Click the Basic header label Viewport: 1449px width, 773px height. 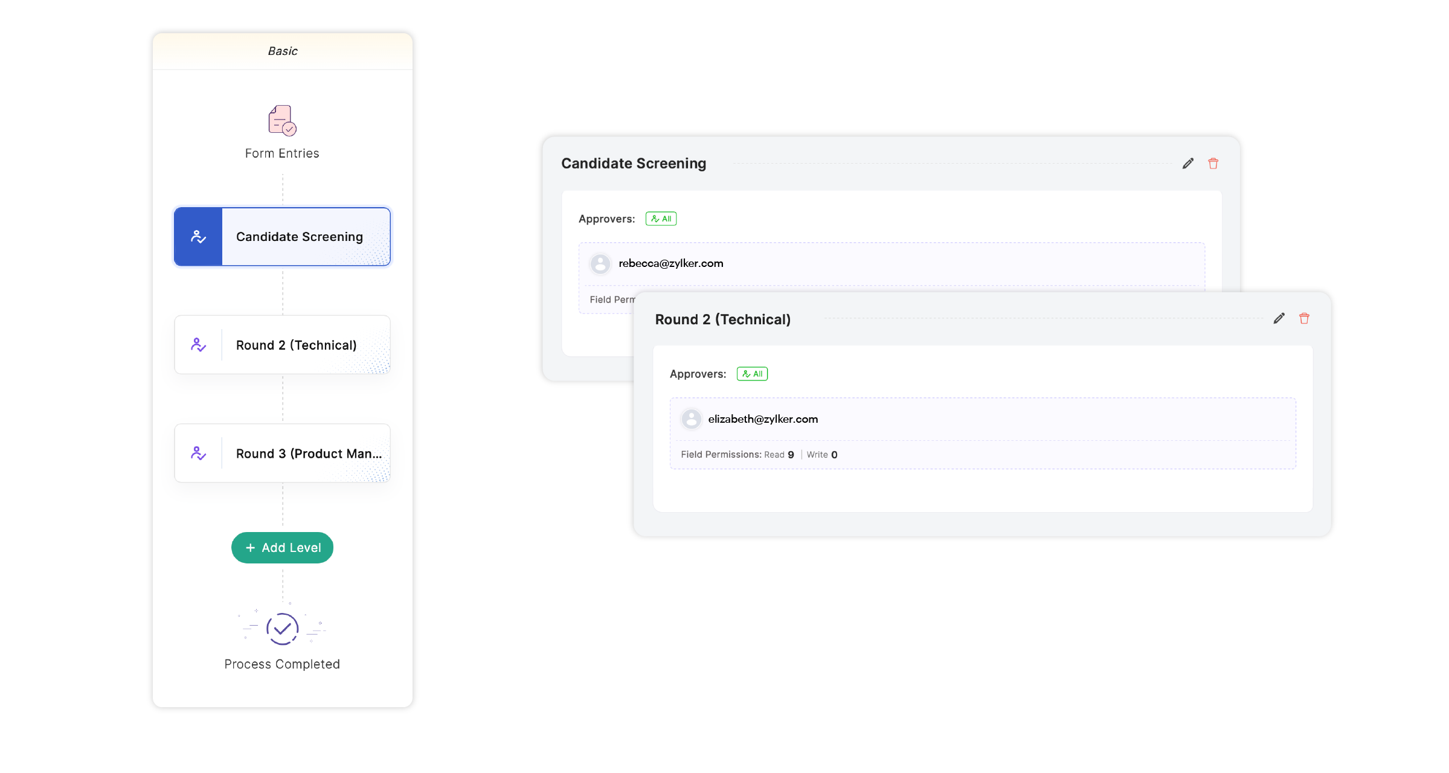[282, 51]
